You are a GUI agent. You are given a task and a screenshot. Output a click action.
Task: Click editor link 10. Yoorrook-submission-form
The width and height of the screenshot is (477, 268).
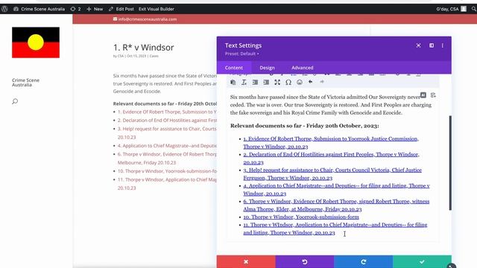tap(301, 217)
